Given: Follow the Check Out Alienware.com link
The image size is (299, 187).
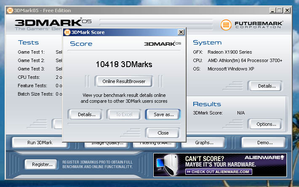Looking at the screenshot, I should (219, 172).
